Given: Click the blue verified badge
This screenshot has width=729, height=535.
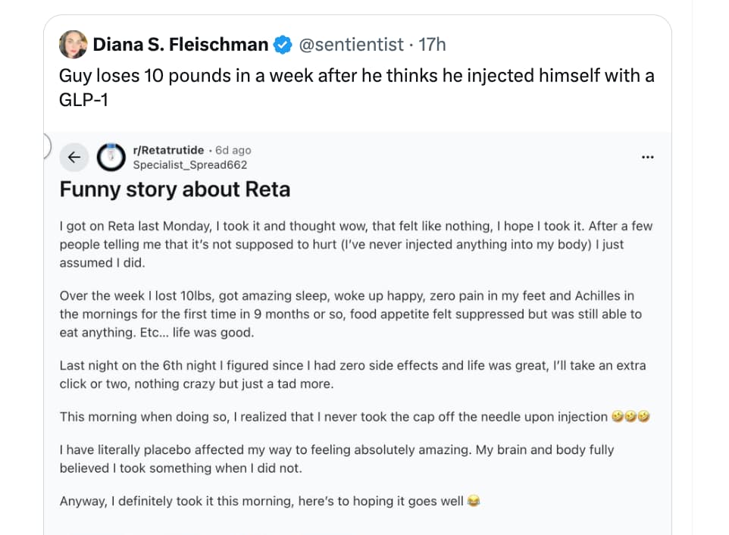Looking at the screenshot, I should coord(283,45).
